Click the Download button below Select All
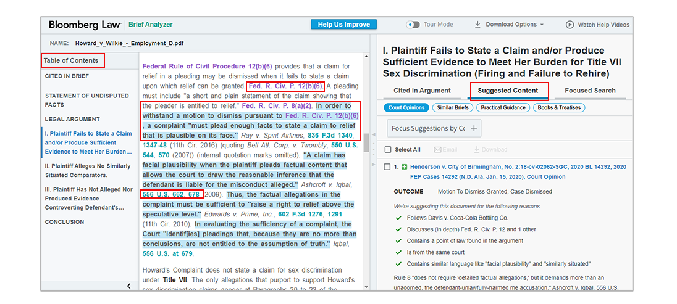677x304 pixels. click(x=490, y=150)
